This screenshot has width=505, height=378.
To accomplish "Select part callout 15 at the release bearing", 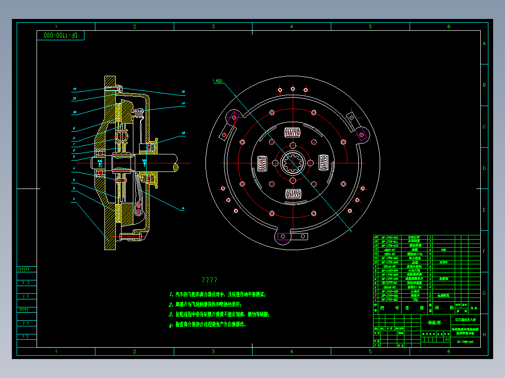I will coord(183,133).
